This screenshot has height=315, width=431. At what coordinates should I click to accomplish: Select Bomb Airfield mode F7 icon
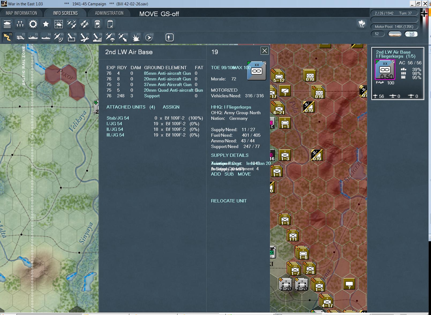84,37
